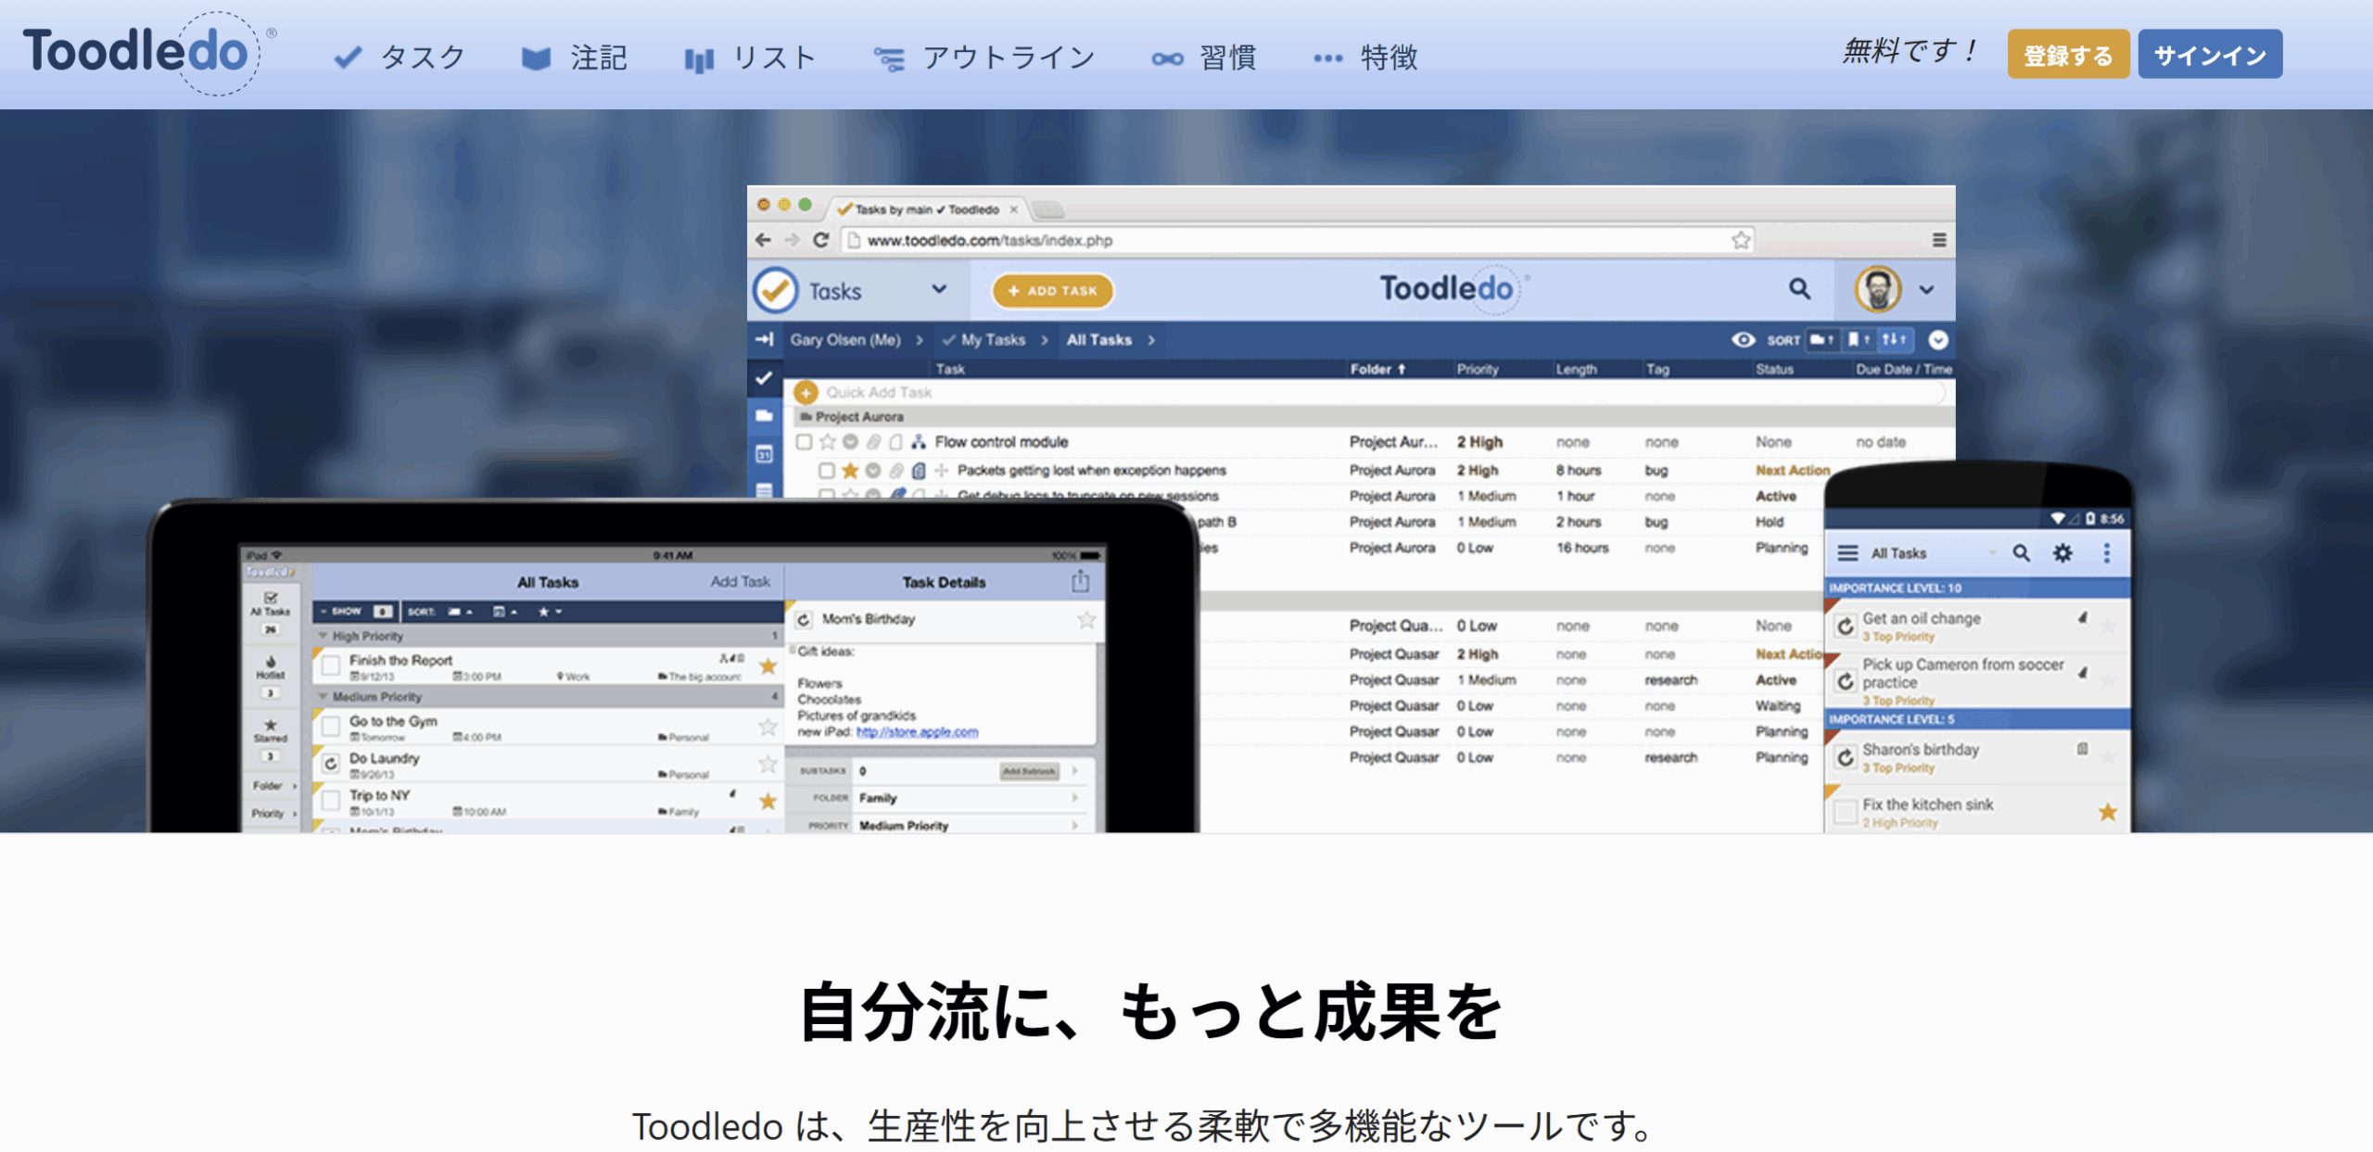
Task: Expand Folder in the iPad sidebar
Action: coord(273,786)
